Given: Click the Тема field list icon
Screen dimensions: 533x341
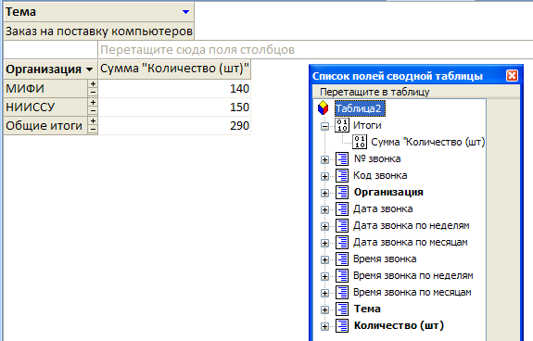Looking at the screenshot, I should pyautogui.click(x=342, y=309).
